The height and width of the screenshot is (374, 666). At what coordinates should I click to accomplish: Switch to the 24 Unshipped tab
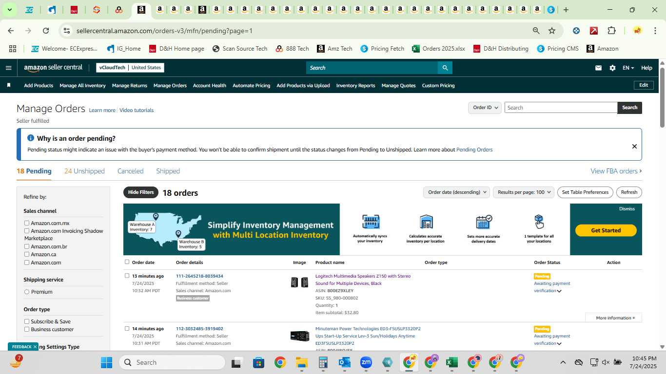click(84, 171)
